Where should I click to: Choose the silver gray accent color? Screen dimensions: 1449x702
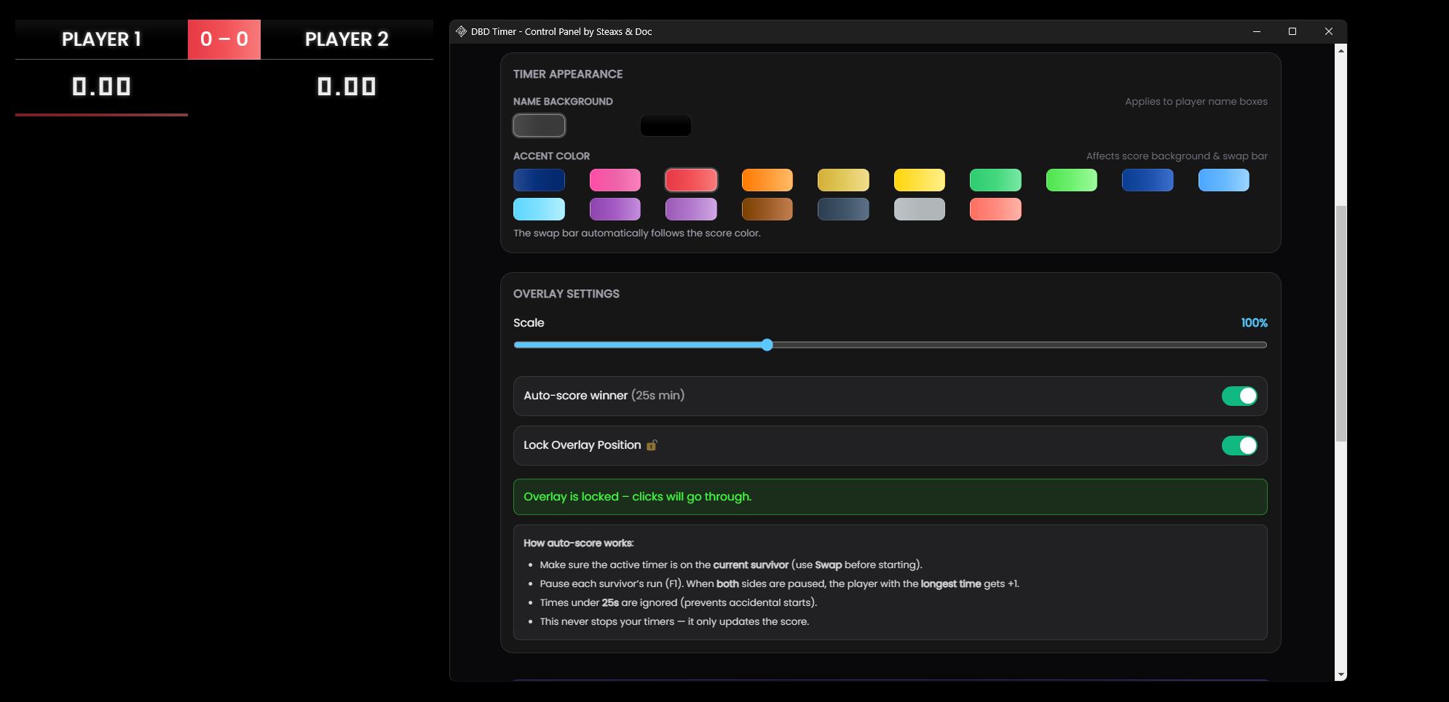point(919,210)
